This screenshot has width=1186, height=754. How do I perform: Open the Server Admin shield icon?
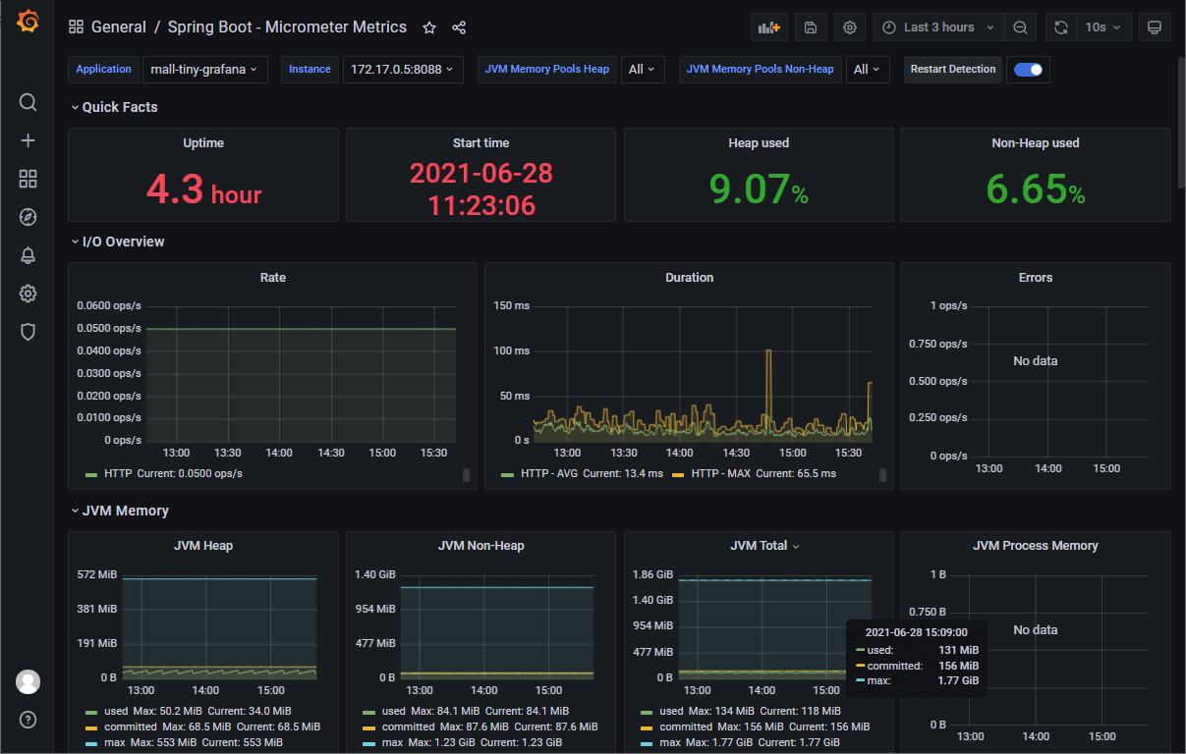pos(28,332)
